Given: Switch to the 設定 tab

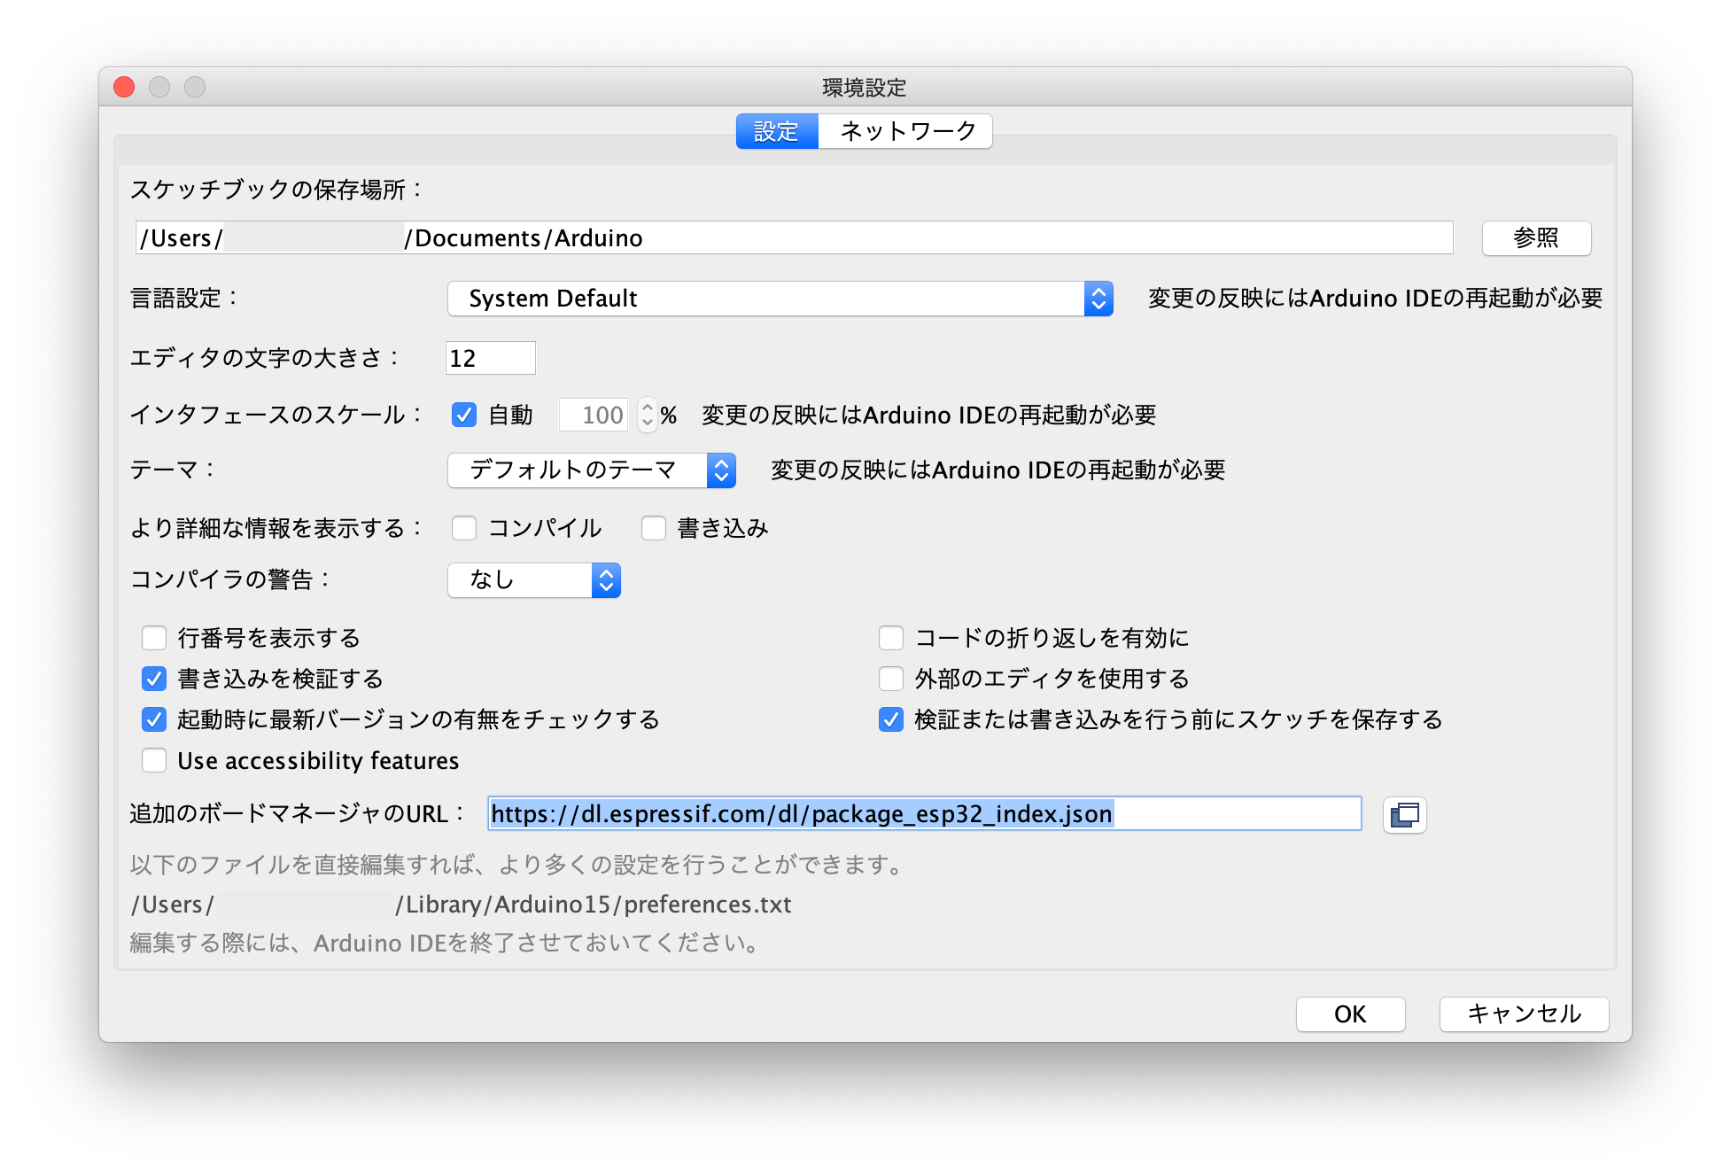Looking at the screenshot, I should (777, 131).
